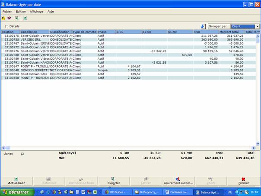
Task: Sort by the Montant total column header
Action: pyautogui.click(x=229, y=32)
